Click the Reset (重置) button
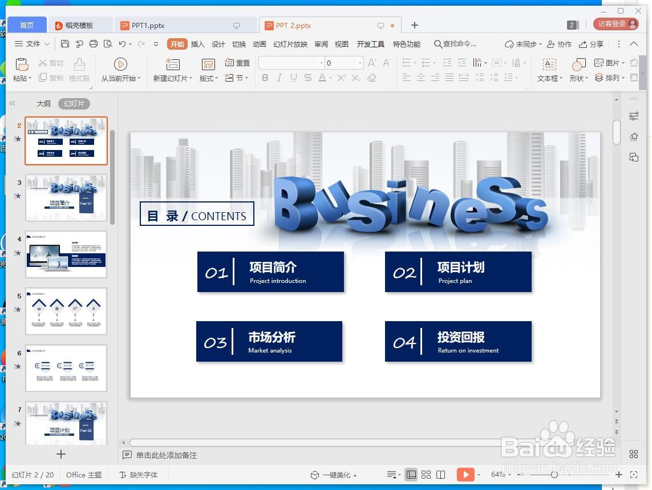The width and height of the screenshot is (652, 490). (237, 63)
